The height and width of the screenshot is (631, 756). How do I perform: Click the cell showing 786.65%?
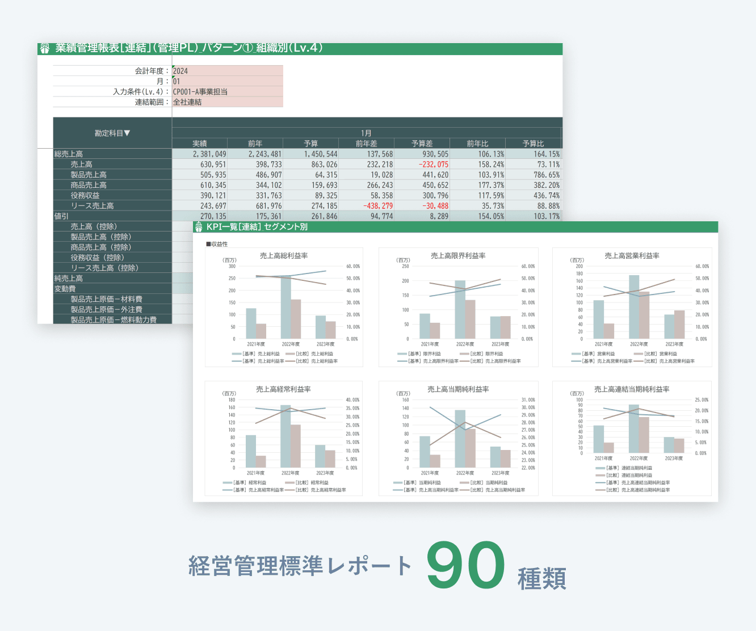coord(533,175)
